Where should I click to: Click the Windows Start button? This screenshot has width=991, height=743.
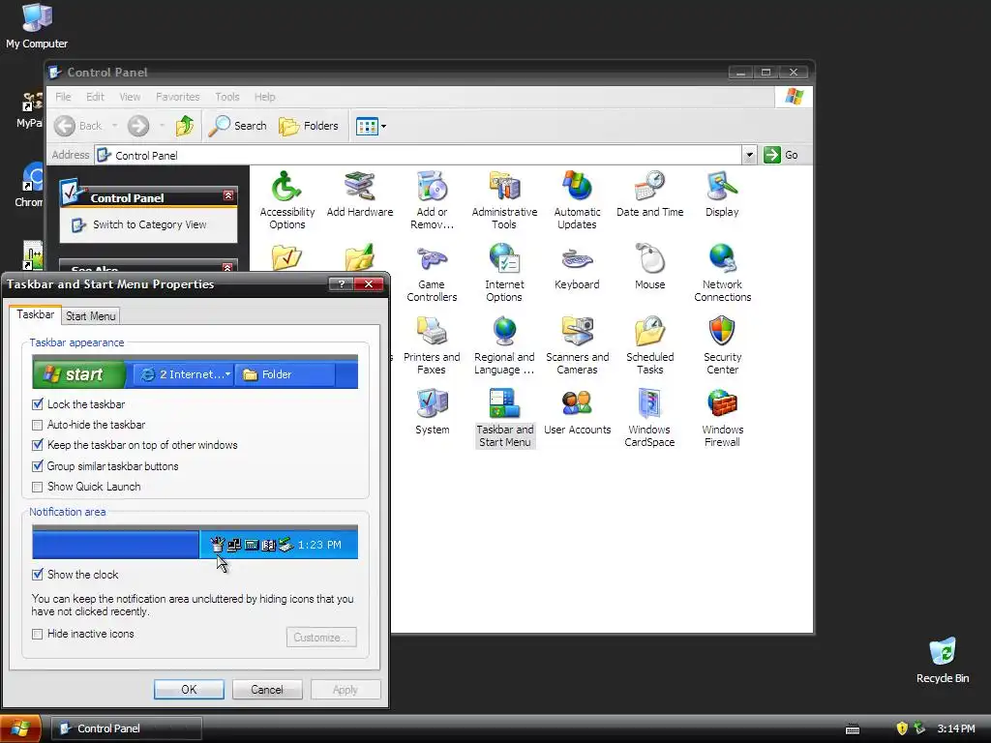[20, 728]
